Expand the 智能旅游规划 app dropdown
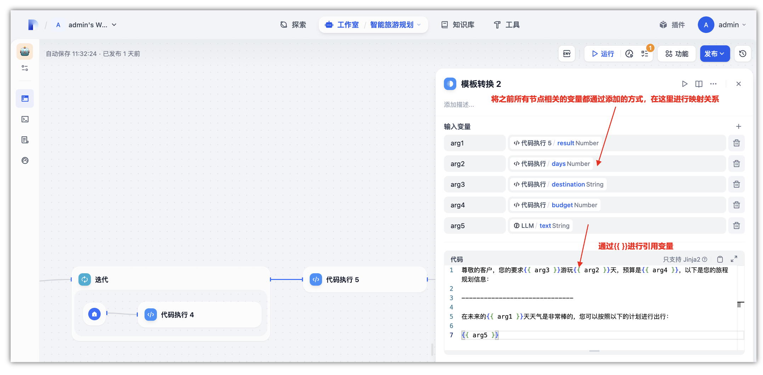The image size is (763, 375). [396, 25]
